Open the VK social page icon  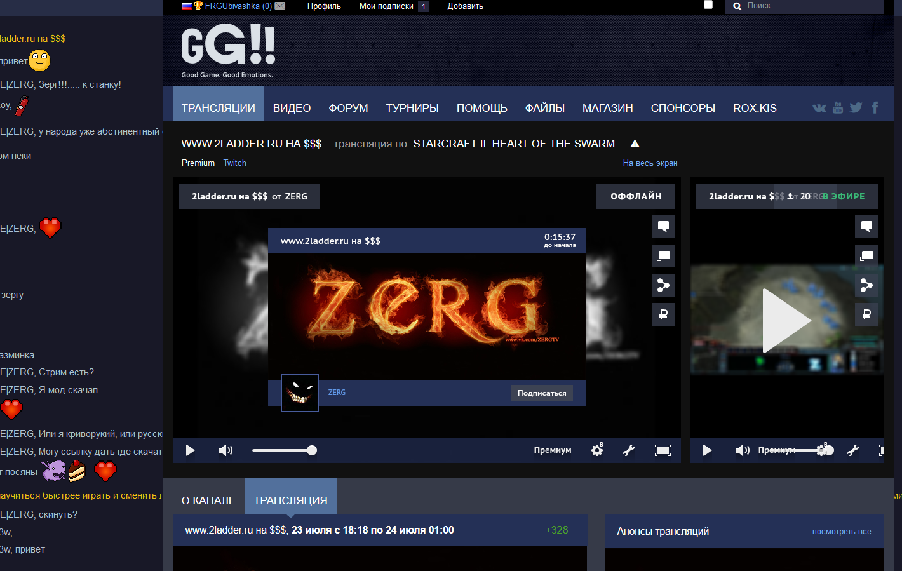819,108
